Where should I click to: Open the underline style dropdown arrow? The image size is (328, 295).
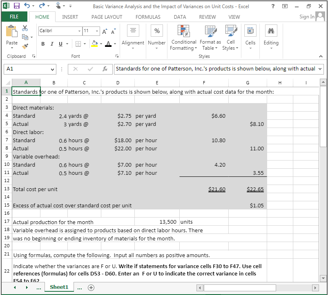coord(67,44)
